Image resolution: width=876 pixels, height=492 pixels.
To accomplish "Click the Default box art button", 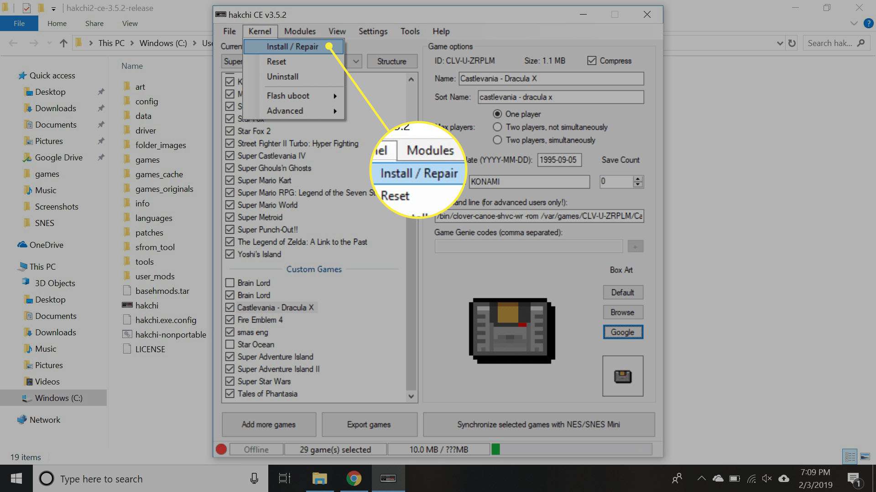I will pyautogui.click(x=623, y=292).
